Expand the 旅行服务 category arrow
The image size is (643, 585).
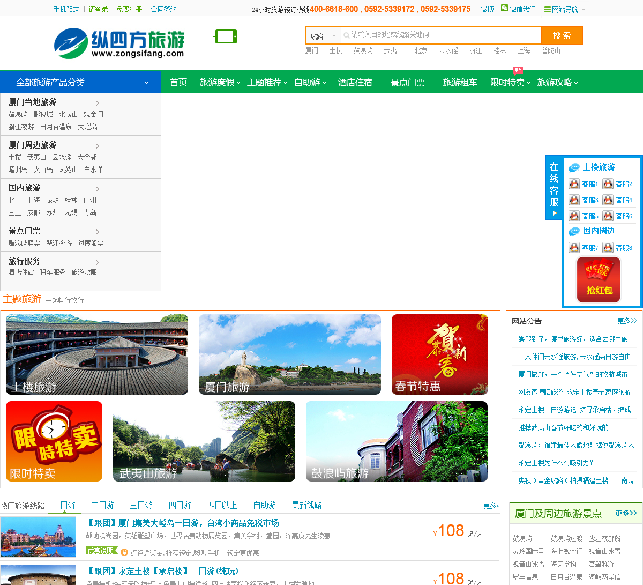click(x=98, y=262)
